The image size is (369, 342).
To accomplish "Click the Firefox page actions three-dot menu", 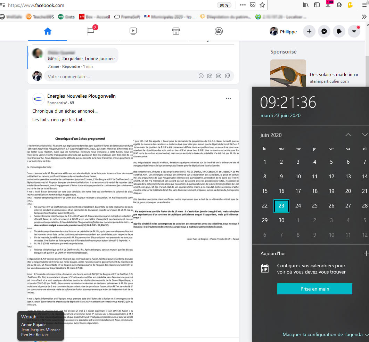I will pos(243,5).
